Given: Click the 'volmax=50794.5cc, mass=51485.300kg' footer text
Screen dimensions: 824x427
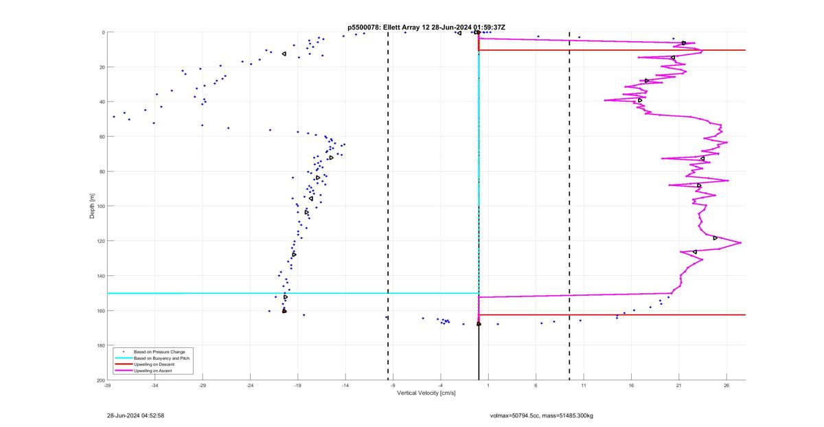Looking at the screenshot, I should (541, 415).
